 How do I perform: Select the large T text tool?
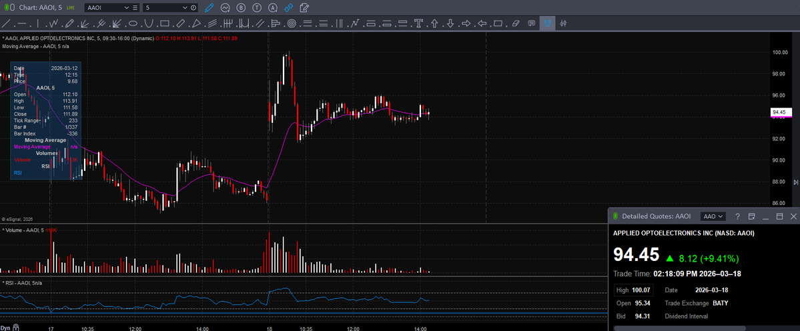tap(419, 23)
